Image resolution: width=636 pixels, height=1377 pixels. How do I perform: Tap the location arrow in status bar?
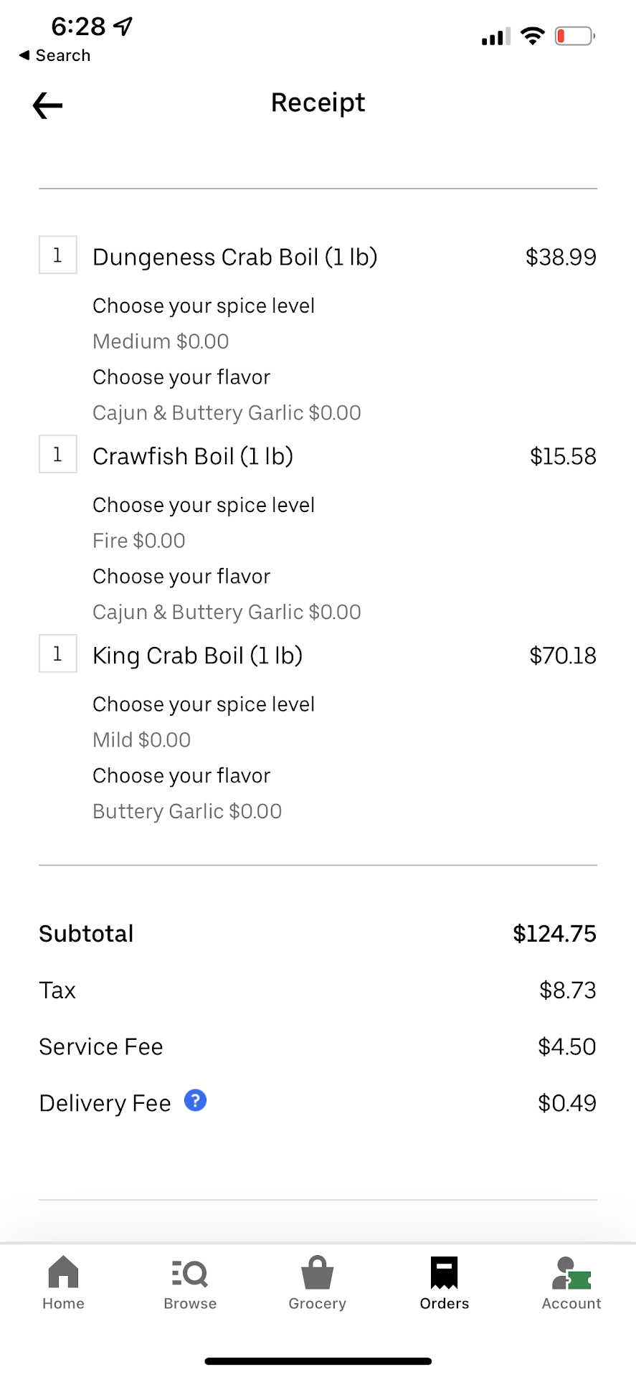point(123,27)
